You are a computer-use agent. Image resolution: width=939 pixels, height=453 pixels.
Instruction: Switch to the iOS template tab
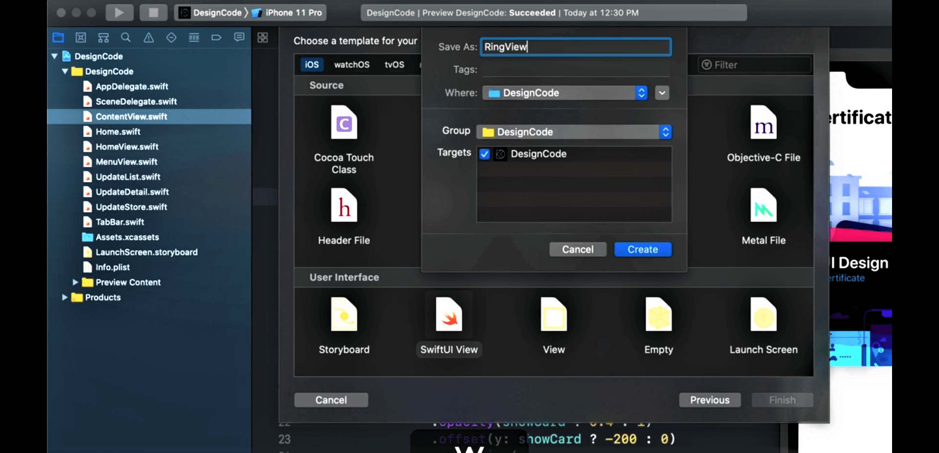312,64
